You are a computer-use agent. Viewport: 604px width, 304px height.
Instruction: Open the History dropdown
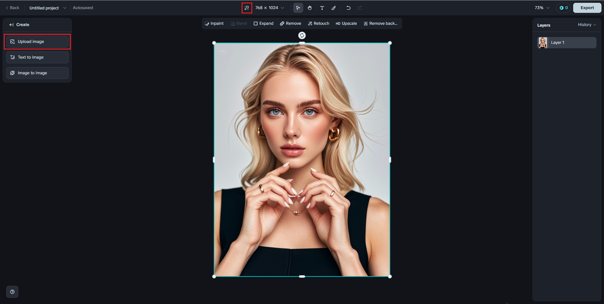point(587,25)
